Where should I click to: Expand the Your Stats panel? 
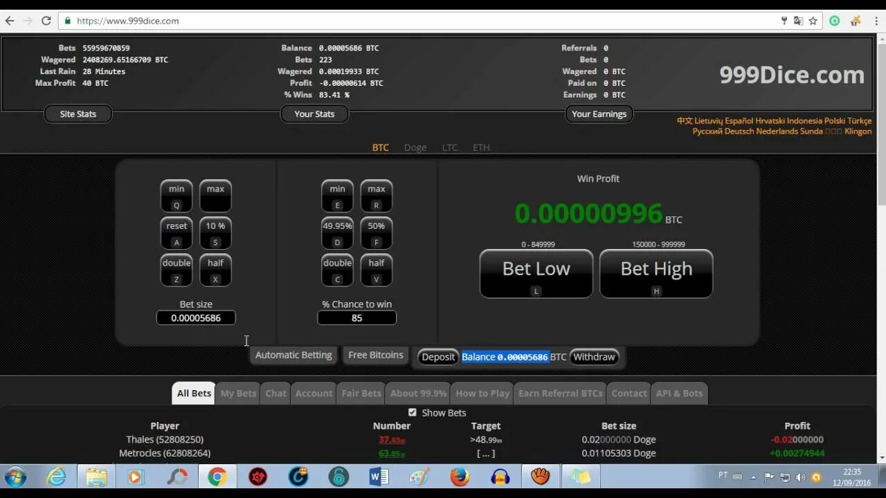[x=314, y=114]
